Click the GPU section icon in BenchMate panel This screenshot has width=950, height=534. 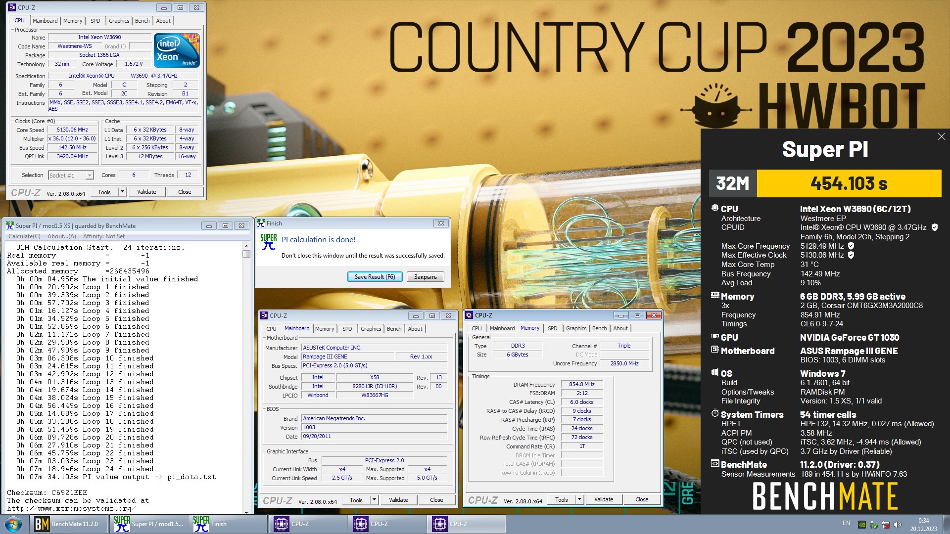[715, 336]
